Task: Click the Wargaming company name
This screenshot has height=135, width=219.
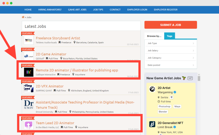Action: pos(165,92)
